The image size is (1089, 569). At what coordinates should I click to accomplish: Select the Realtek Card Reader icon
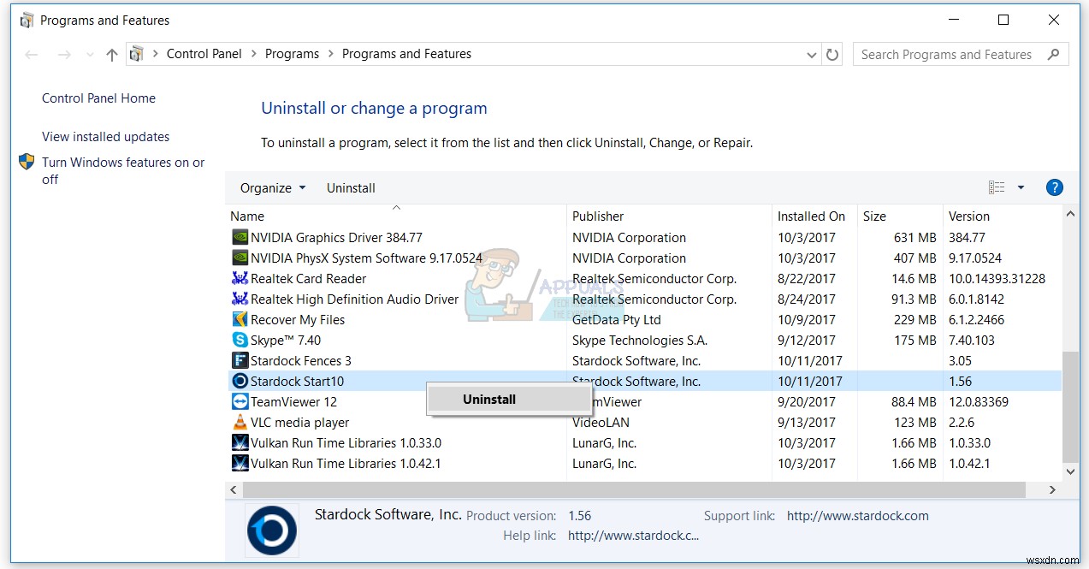click(240, 278)
